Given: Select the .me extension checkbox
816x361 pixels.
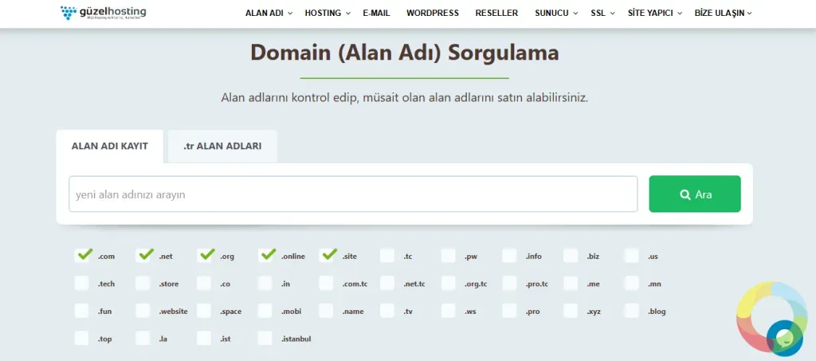Looking at the screenshot, I should [x=571, y=284].
